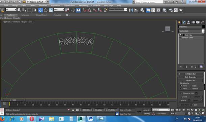The height and width of the screenshot is (122, 206).
Task: Toggle the selection lock icon in status bar
Action: (73, 110)
